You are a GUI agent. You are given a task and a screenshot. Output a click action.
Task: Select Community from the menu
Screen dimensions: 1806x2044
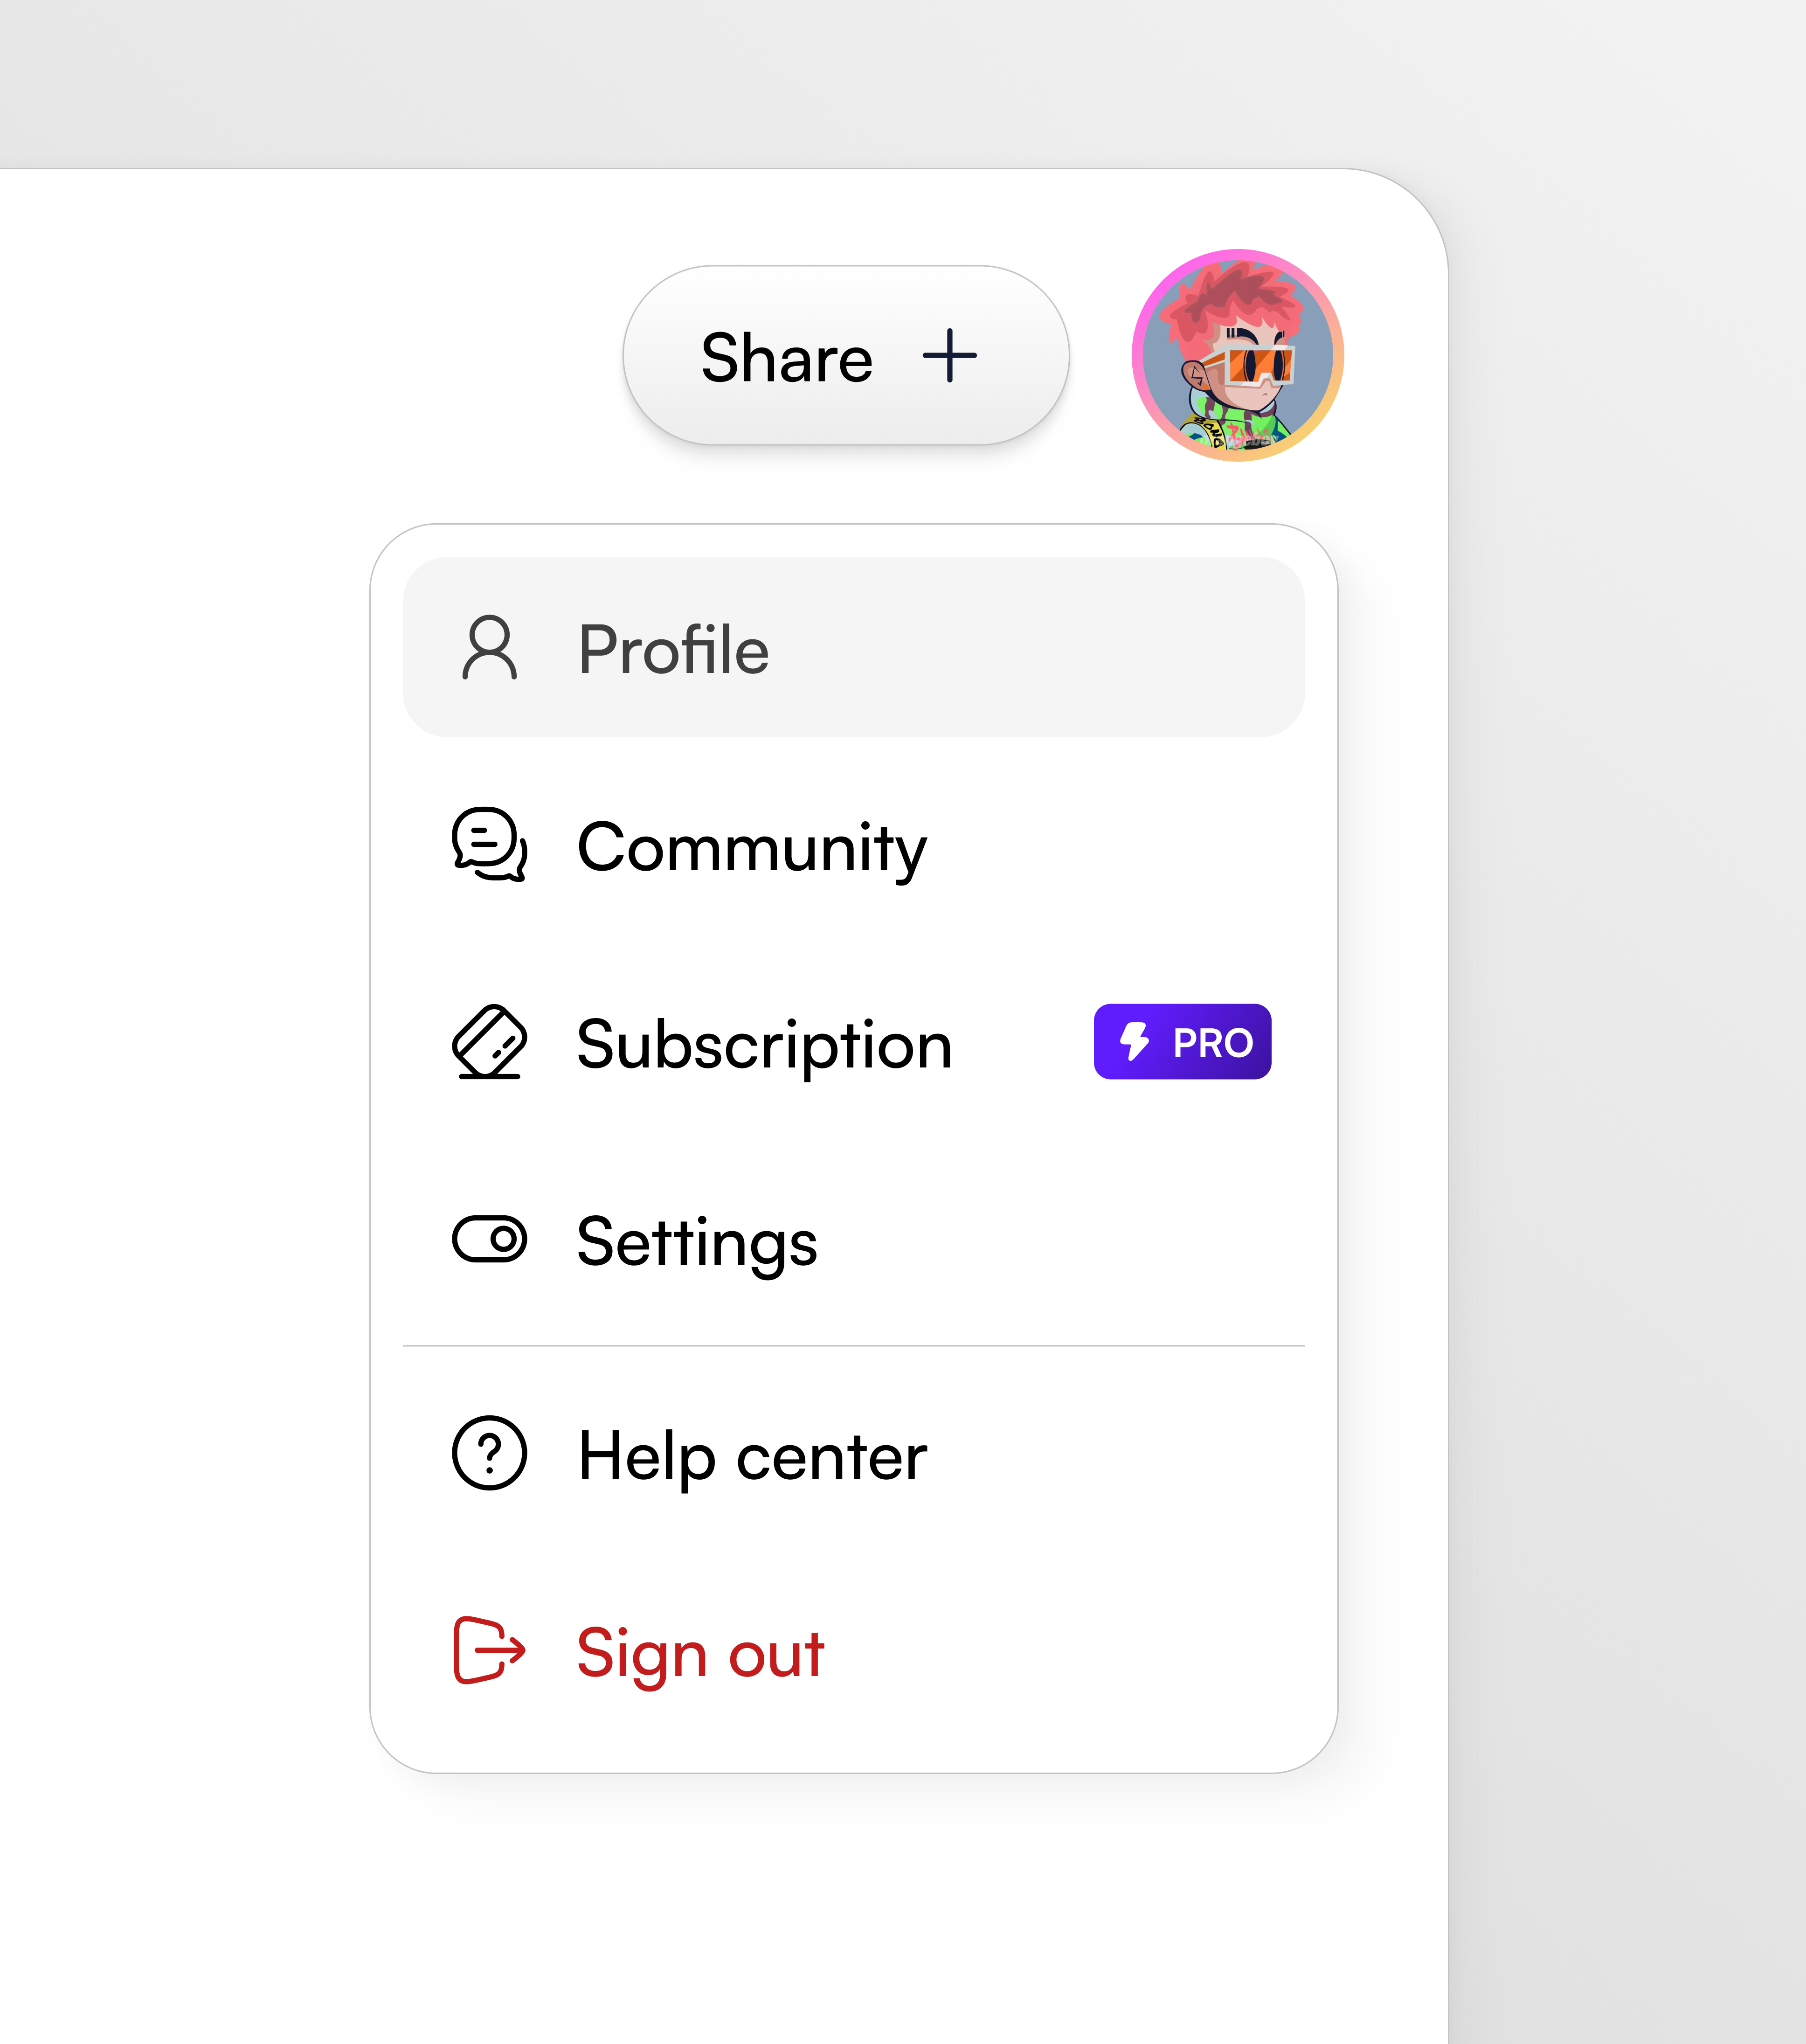click(751, 846)
